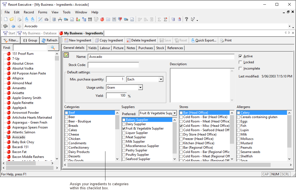The image size is (296, 192).
Task: Check the Peanuts allergen checkbox
Action: click(x=239, y=148)
